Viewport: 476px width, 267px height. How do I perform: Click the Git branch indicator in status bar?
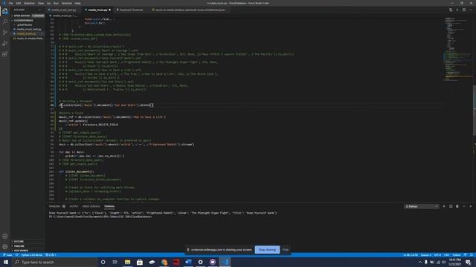point(7,255)
